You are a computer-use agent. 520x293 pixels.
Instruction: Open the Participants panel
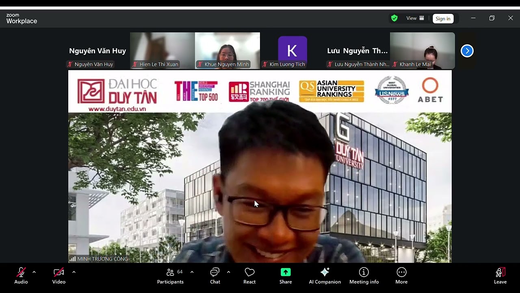pos(170,276)
